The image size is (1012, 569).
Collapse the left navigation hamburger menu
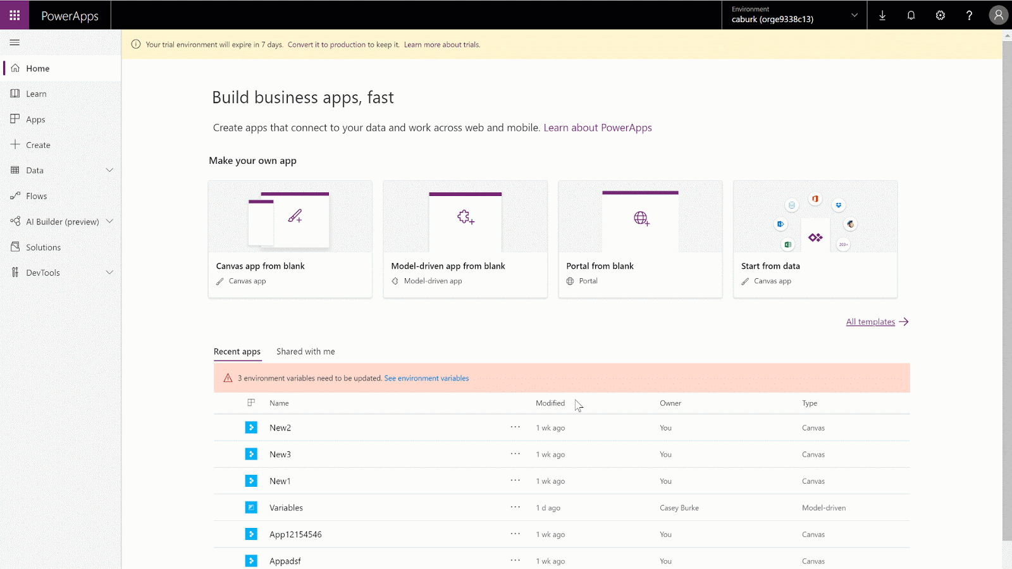pyautogui.click(x=15, y=42)
